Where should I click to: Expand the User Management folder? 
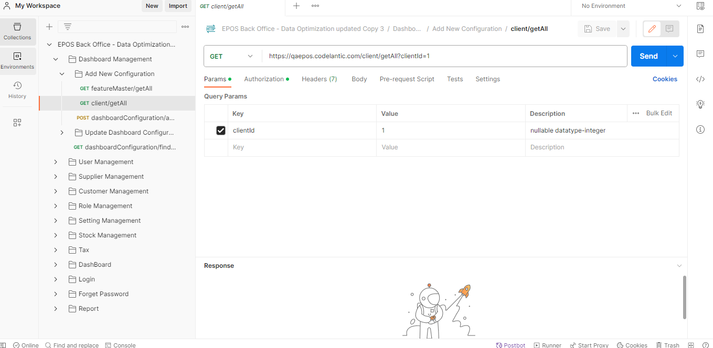coord(56,162)
